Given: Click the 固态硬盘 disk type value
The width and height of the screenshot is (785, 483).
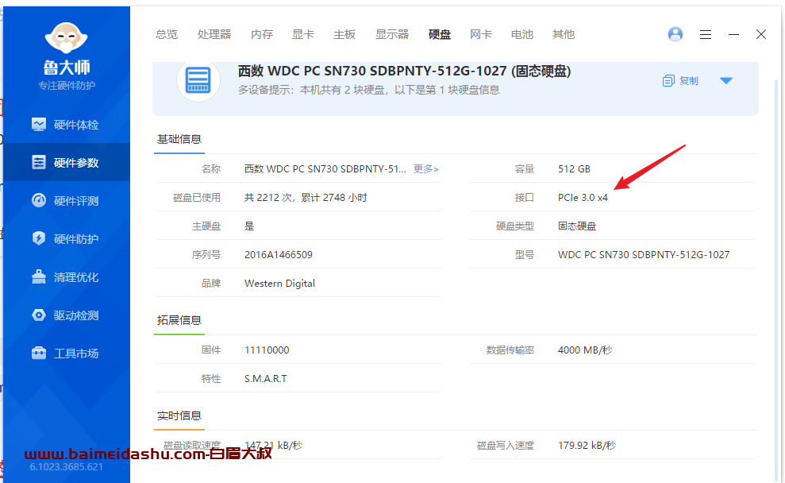Looking at the screenshot, I should [577, 226].
